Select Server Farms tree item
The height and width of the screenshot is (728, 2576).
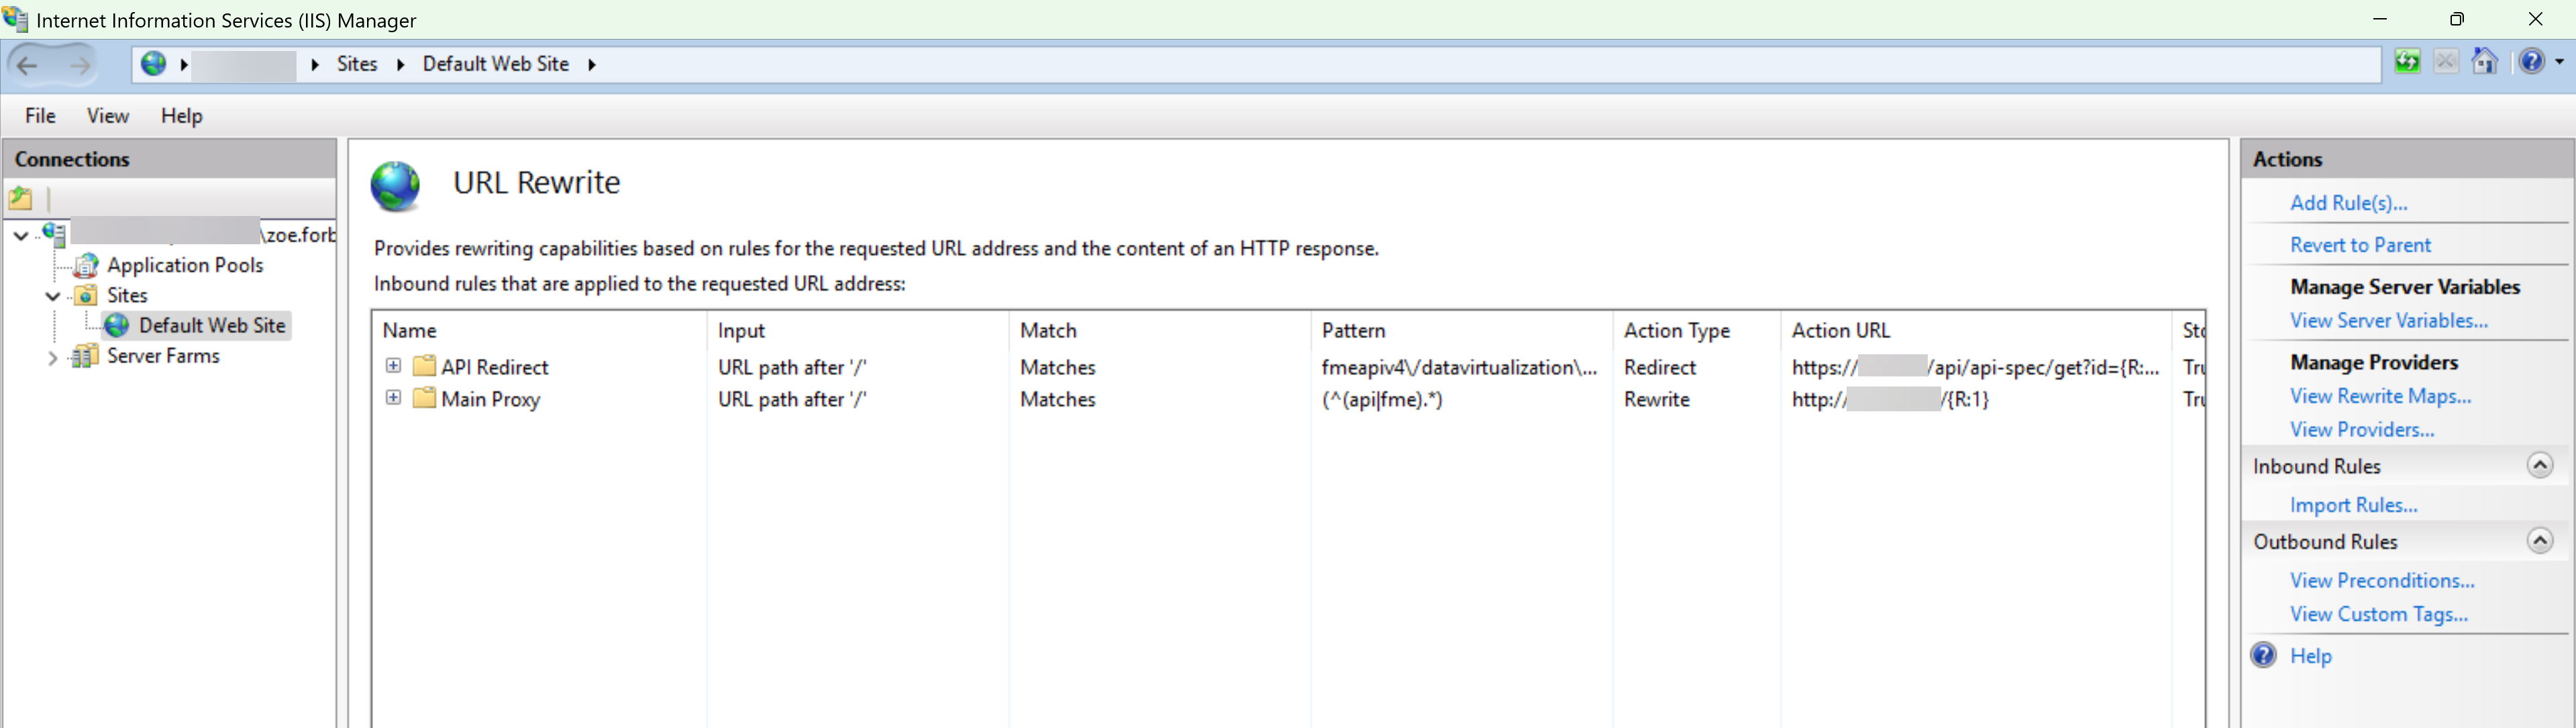(x=163, y=356)
